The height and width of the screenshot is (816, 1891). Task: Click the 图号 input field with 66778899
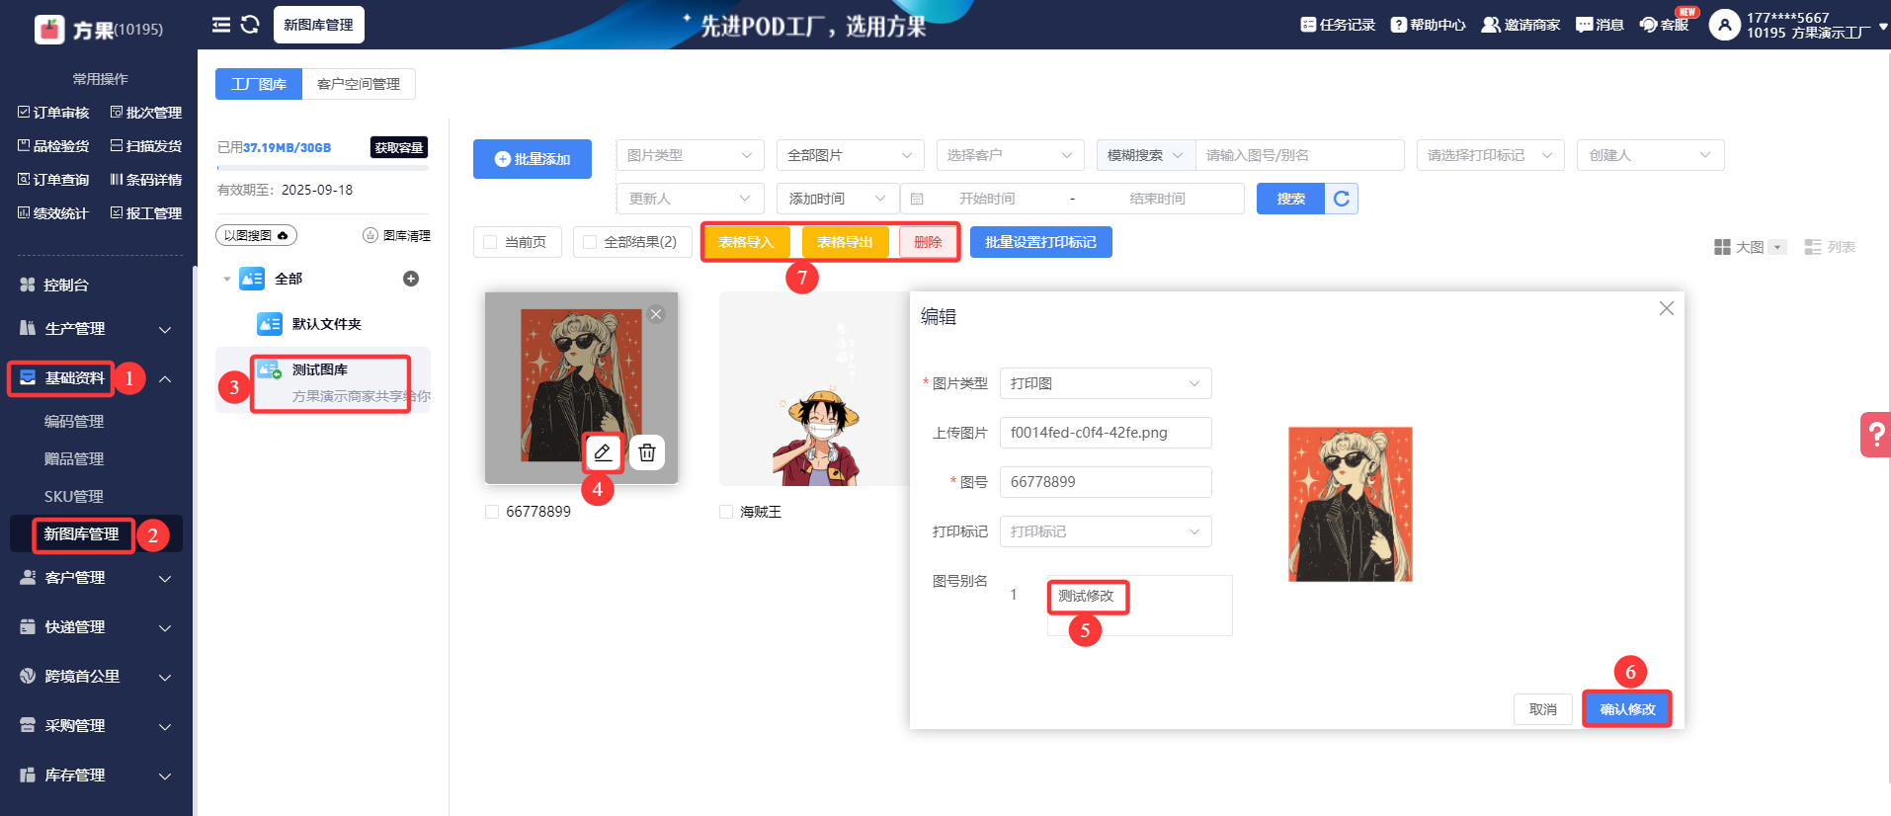click(1106, 482)
